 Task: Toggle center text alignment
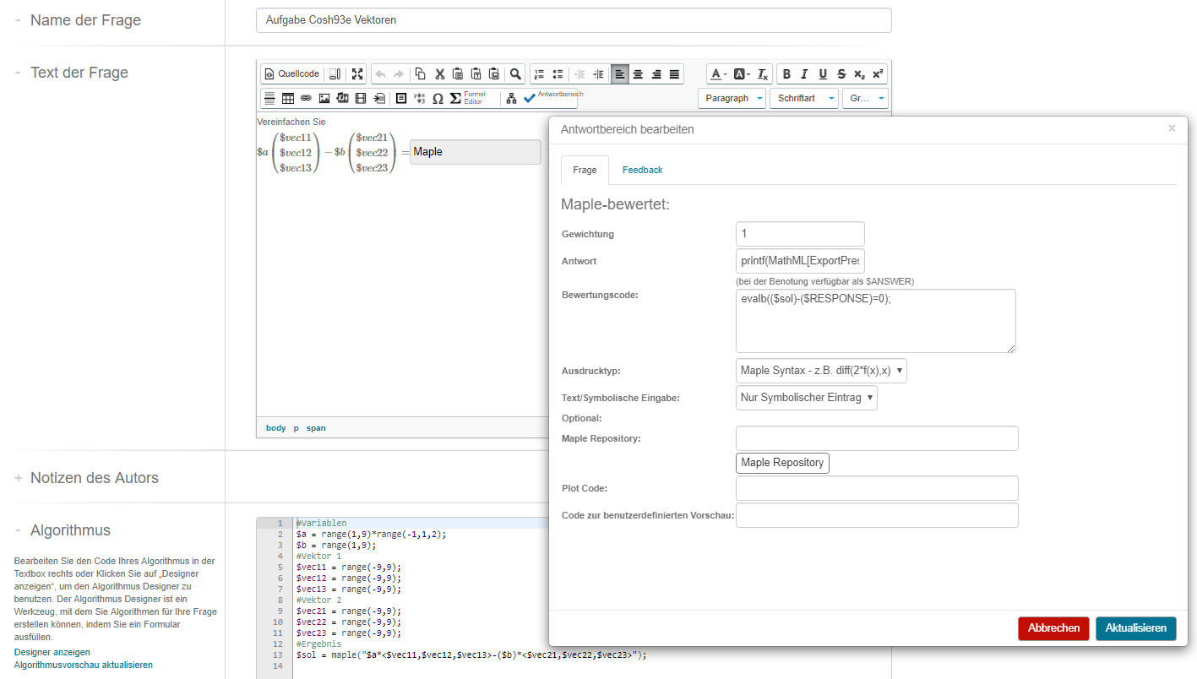point(638,74)
